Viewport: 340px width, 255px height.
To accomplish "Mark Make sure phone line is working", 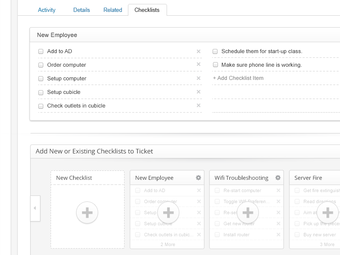I will coord(215,65).
